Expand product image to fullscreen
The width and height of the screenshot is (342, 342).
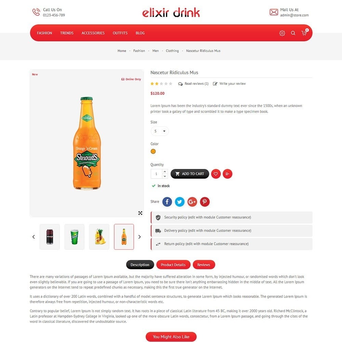[140, 213]
